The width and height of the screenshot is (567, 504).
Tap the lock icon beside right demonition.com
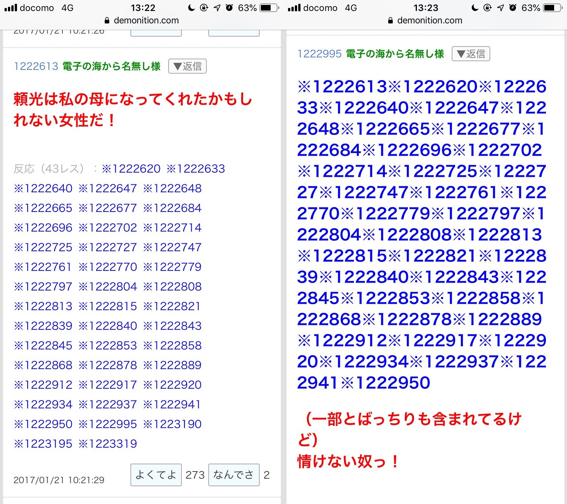point(390,21)
